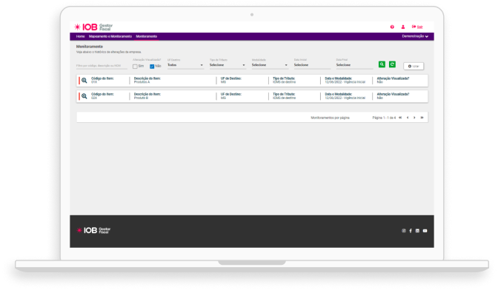This screenshot has width=498, height=290.
Task: Click ICMS de destino in row 01X
Action: tap(285, 82)
